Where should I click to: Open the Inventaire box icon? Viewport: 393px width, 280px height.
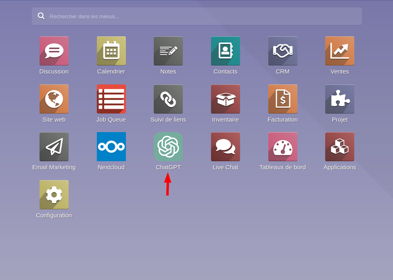click(x=226, y=99)
